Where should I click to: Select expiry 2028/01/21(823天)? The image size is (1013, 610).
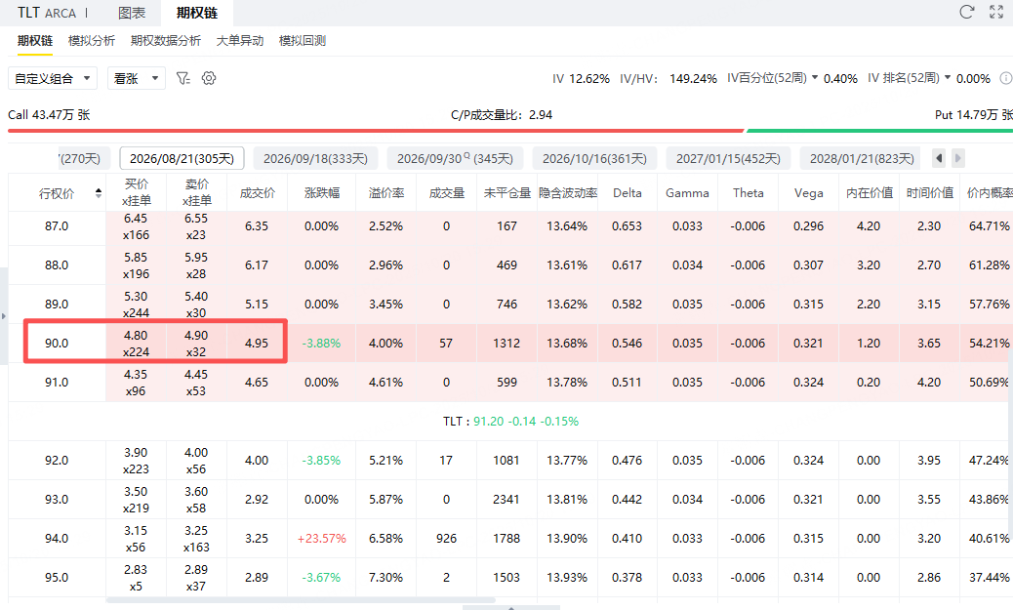click(x=862, y=158)
